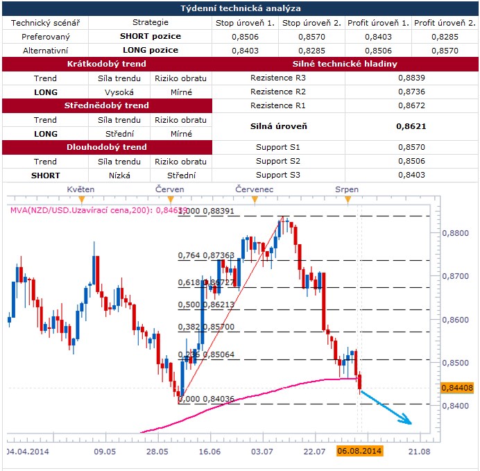Select the 'Alternativní' scenario cell
480x471 pixels.
coord(46,51)
